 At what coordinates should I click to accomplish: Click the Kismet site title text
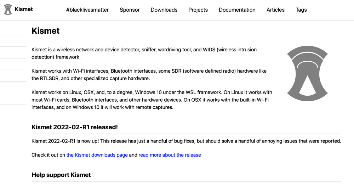(24, 9)
